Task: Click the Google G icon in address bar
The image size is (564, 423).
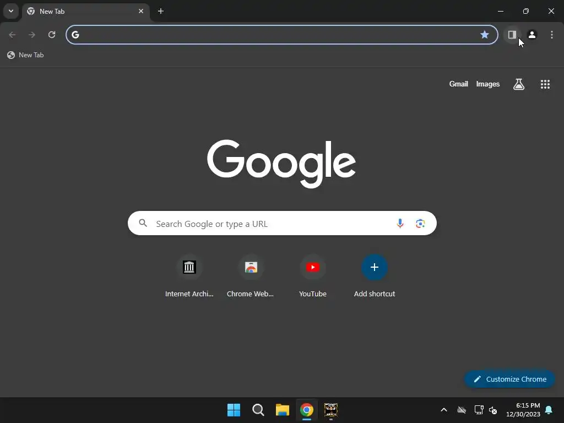Action: (x=75, y=35)
